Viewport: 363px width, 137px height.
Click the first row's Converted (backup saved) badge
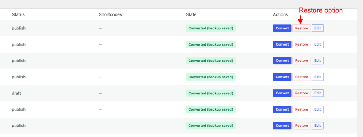point(211,28)
